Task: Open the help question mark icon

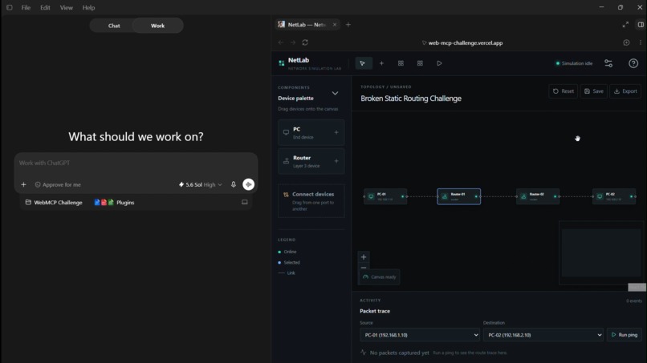Action: tap(633, 63)
